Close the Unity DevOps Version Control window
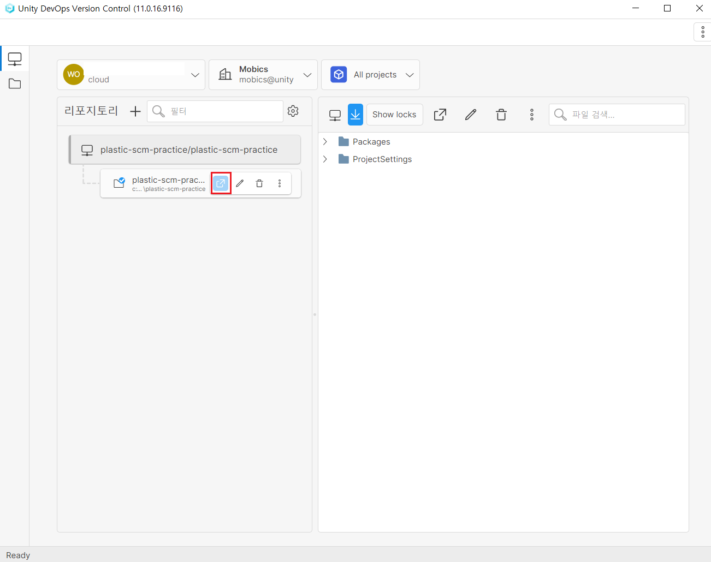 (x=699, y=8)
